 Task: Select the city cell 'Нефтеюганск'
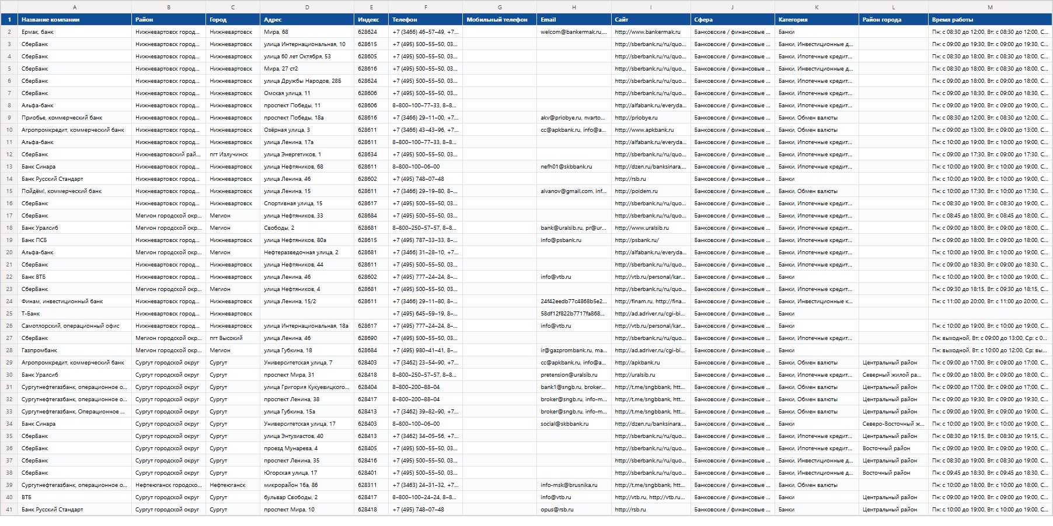click(233, 485)
